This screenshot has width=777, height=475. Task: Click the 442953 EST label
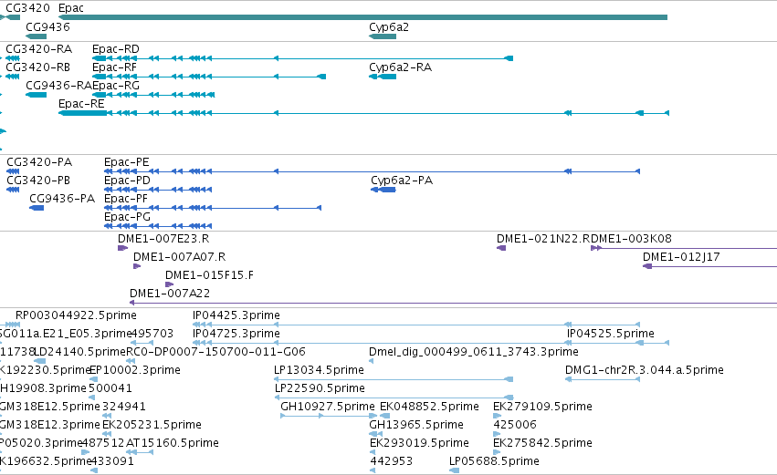(392, 462)
